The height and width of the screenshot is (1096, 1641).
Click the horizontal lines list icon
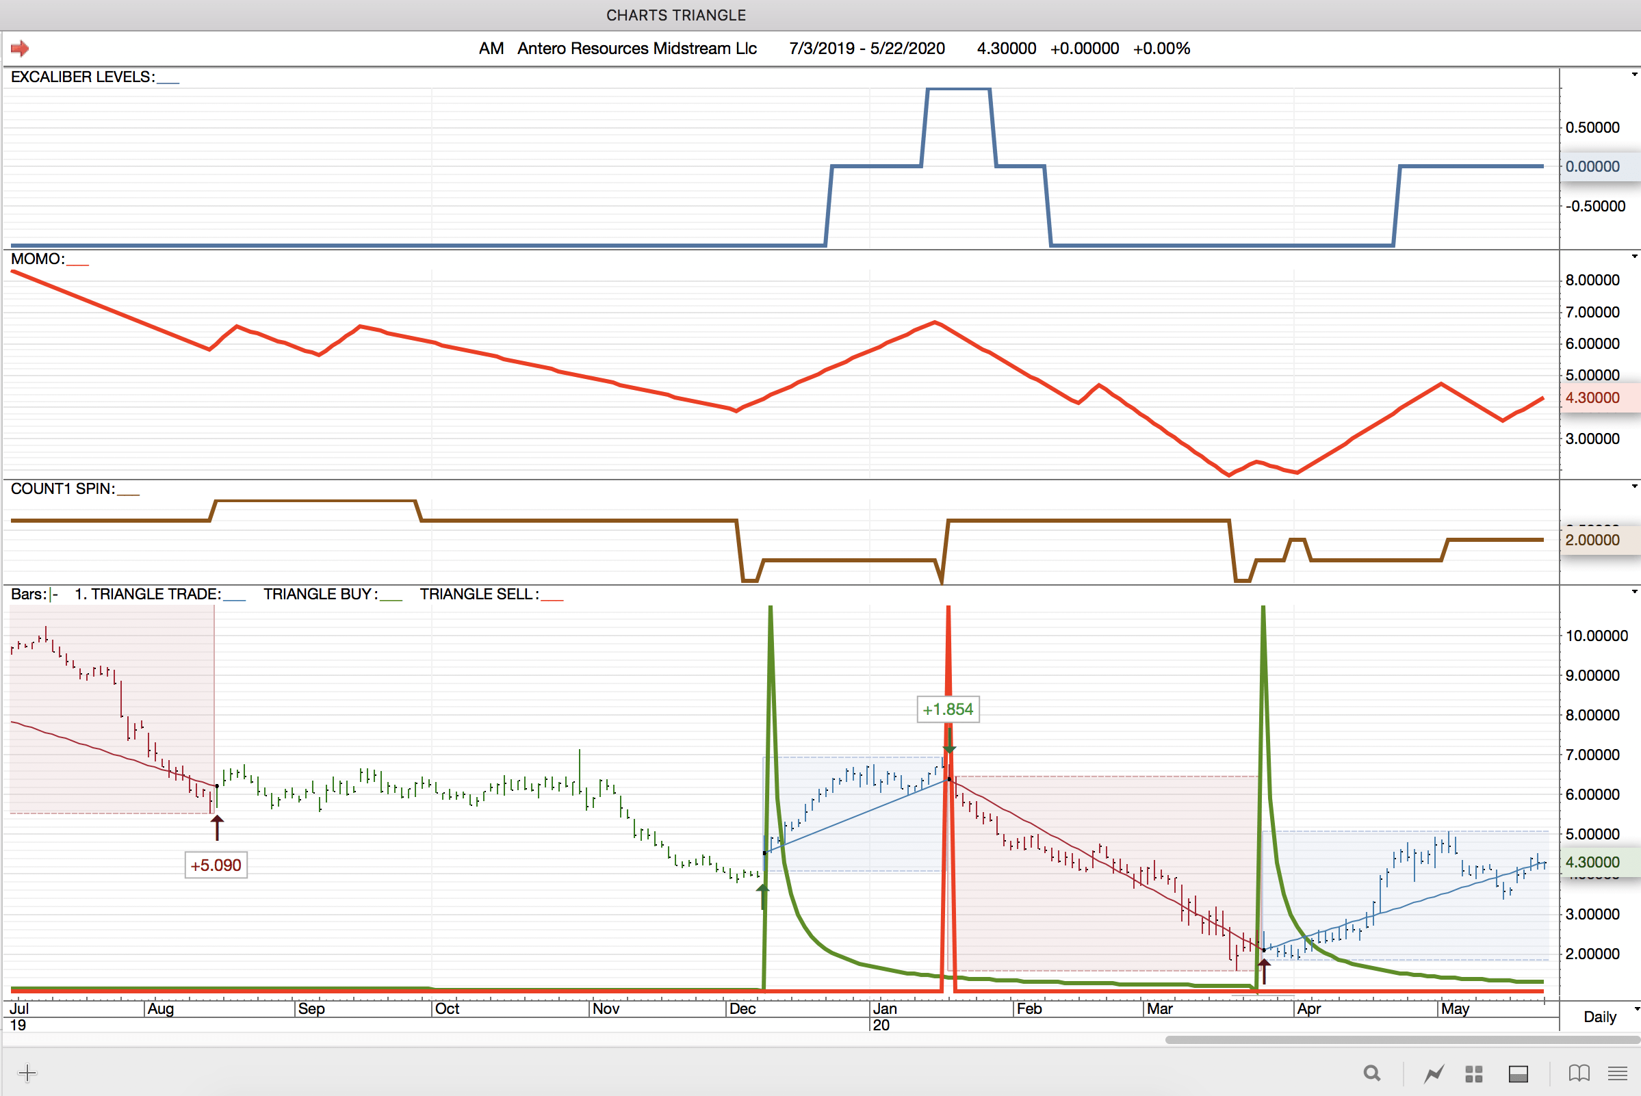(1617, 1073)
